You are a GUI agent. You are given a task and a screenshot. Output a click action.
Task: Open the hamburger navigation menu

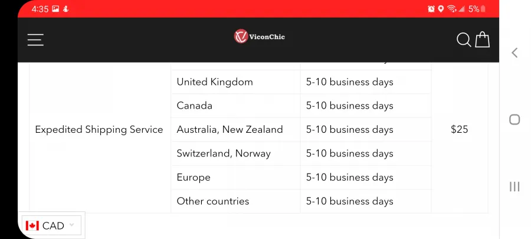tap(35, 40)
